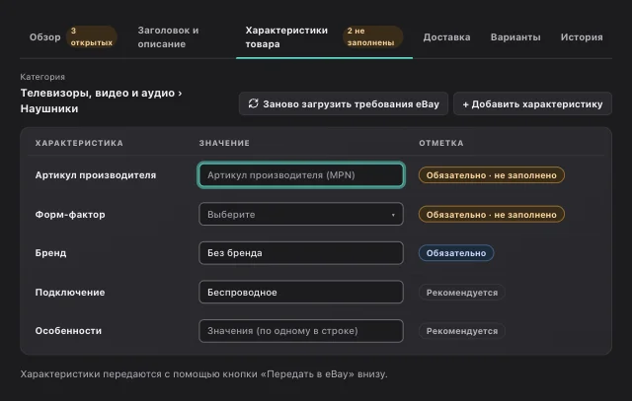The width and height of the screenshot is (632, 401).
Task: Click the '2 не заполнены' badge
Action: pos(373,37)
